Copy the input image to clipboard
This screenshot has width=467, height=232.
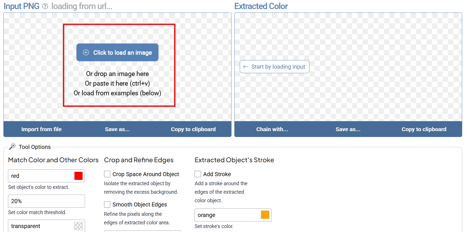tap(193, 129)
